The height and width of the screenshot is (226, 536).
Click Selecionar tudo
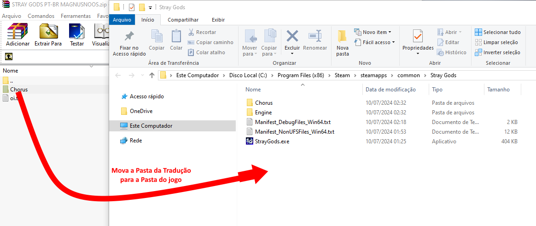(x=498, y=32)
